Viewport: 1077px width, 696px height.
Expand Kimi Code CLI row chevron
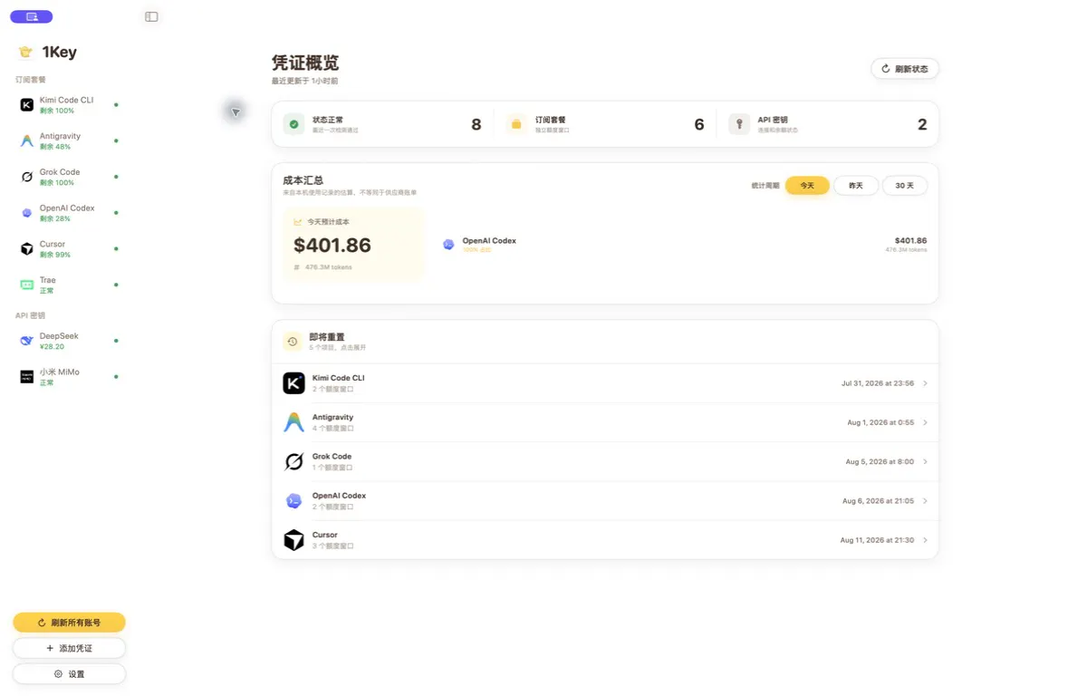click(x=925, y=383)
